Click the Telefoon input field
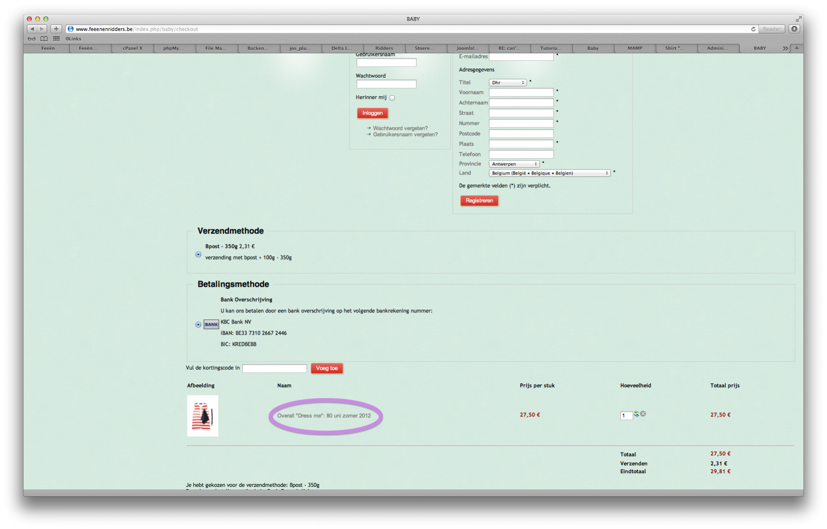 [521, 154]
